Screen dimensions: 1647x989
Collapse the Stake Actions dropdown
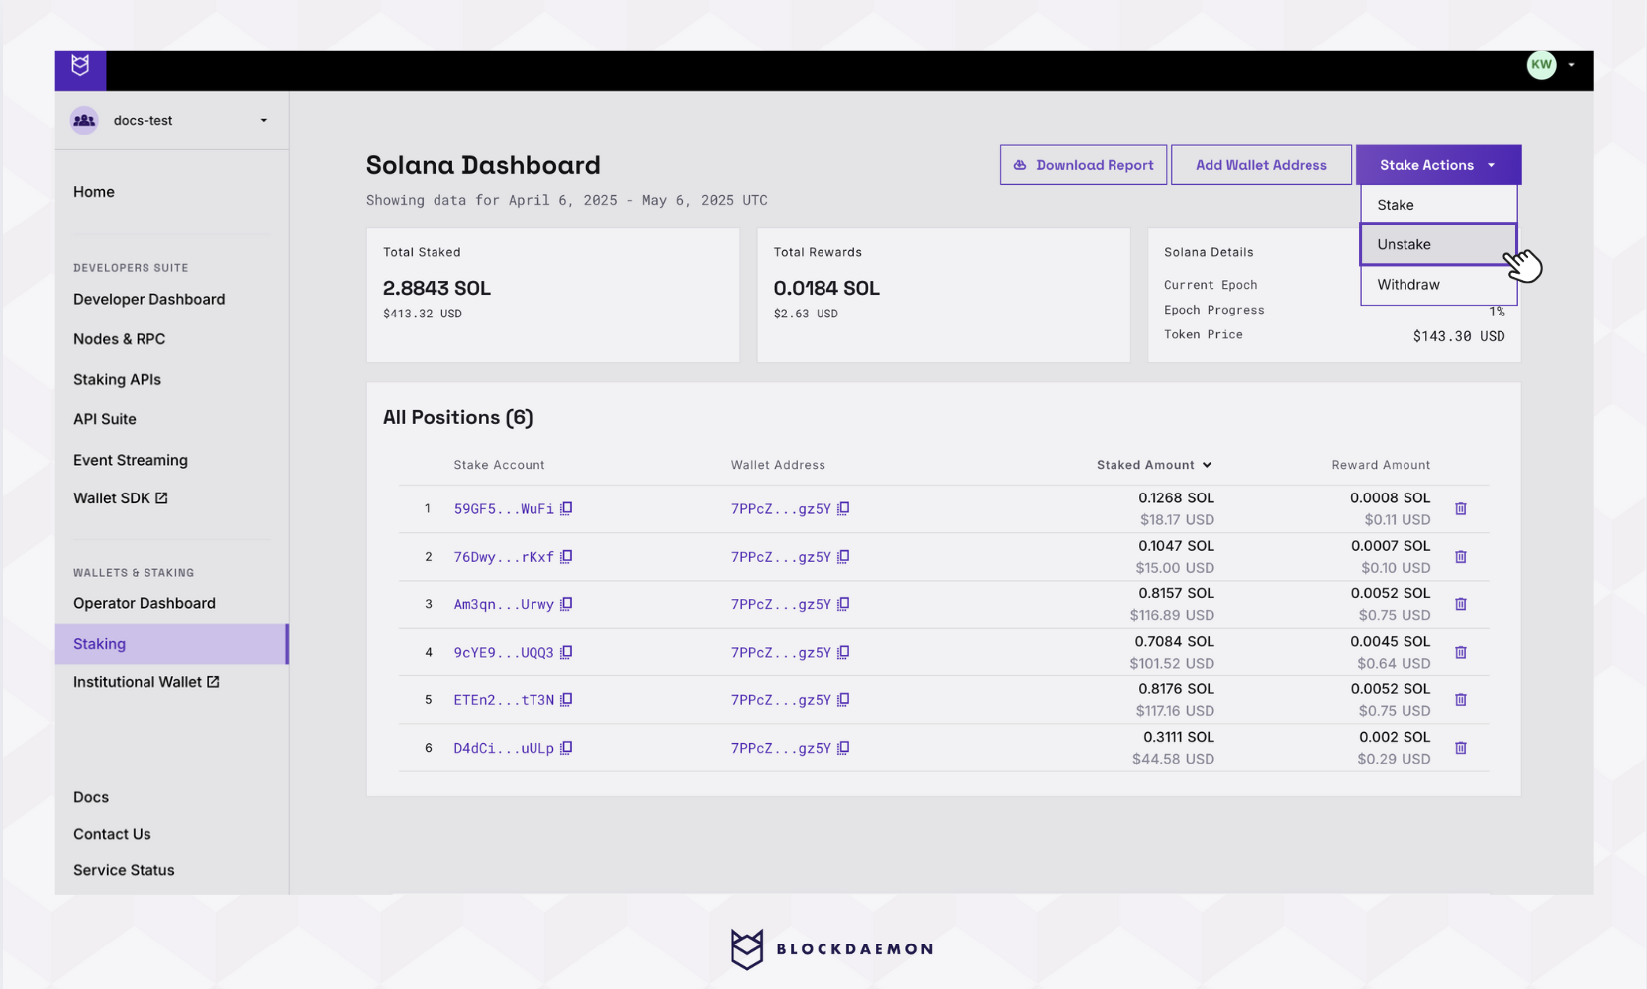[x=1438, y=165]
